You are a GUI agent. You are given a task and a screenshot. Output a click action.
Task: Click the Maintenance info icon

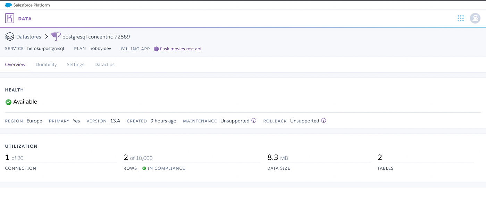pos(254,121)
